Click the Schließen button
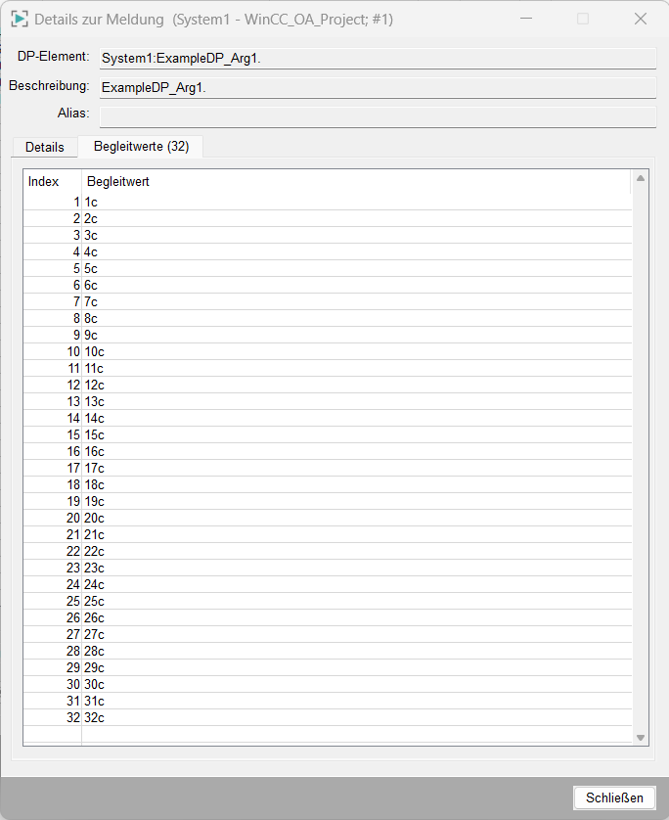The image size is (669, 820). (x=614, y=797)
